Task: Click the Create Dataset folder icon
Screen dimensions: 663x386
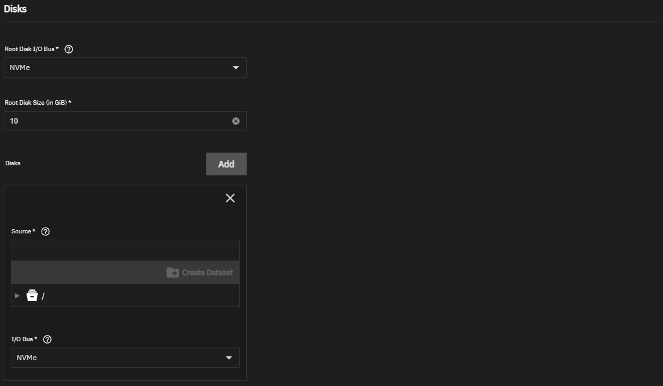Action: [x=172, y=272]
